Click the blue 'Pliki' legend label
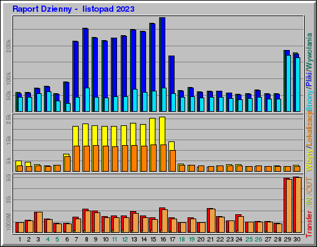Screen dimensions: 317x247 click(310, 79)
